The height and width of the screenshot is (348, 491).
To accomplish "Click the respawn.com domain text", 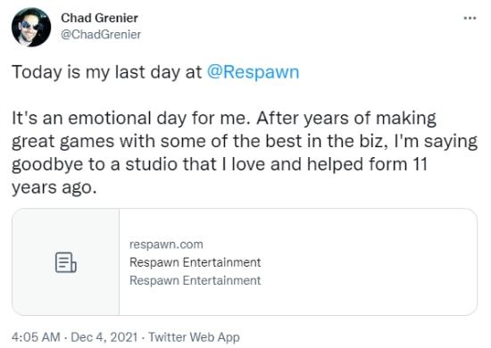I will 166,244.
